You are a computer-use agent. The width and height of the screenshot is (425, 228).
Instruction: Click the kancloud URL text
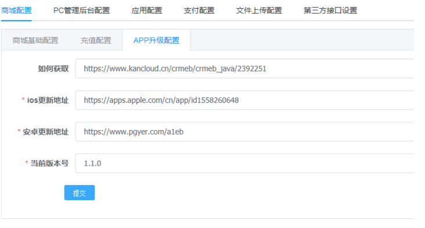click(175, 69)
